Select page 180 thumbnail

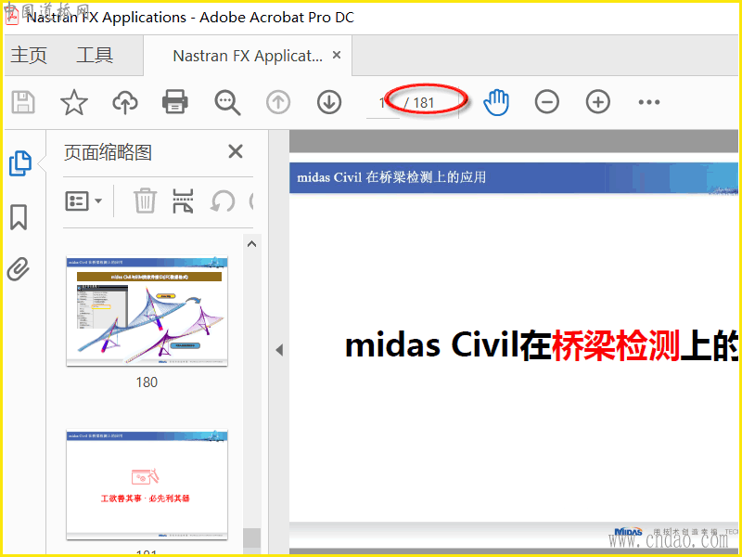(x=147, y=312)
